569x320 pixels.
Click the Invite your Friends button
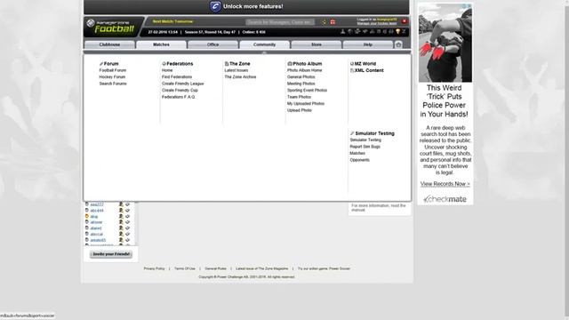click(x=111, y=254)
